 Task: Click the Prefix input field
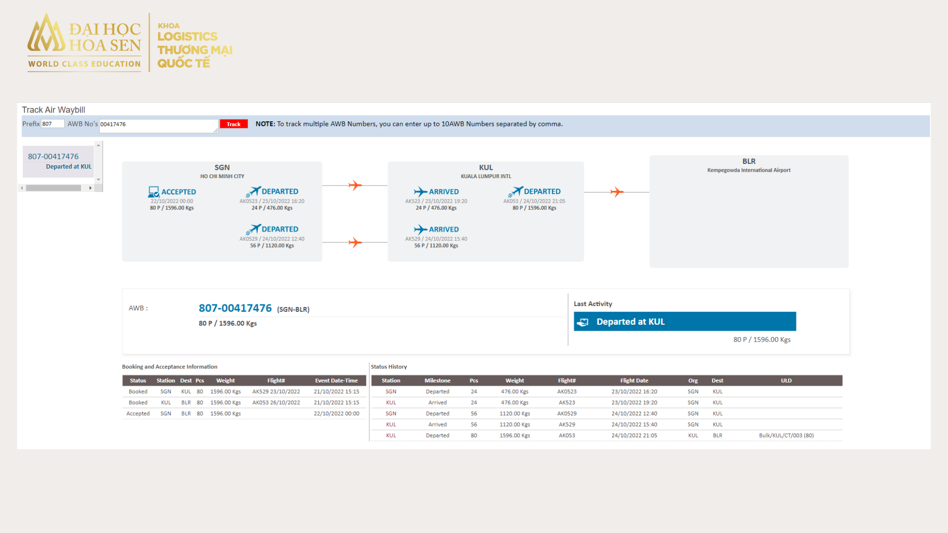click(x=52, y=124)
